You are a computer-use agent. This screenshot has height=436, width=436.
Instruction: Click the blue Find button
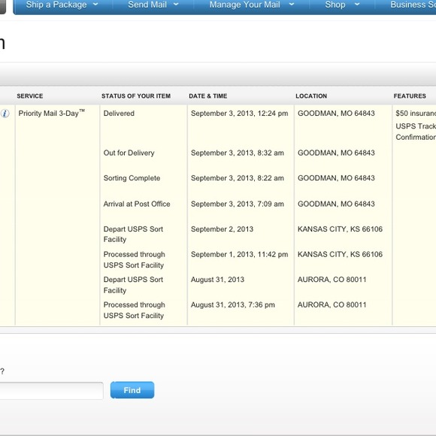coord(132,390)
